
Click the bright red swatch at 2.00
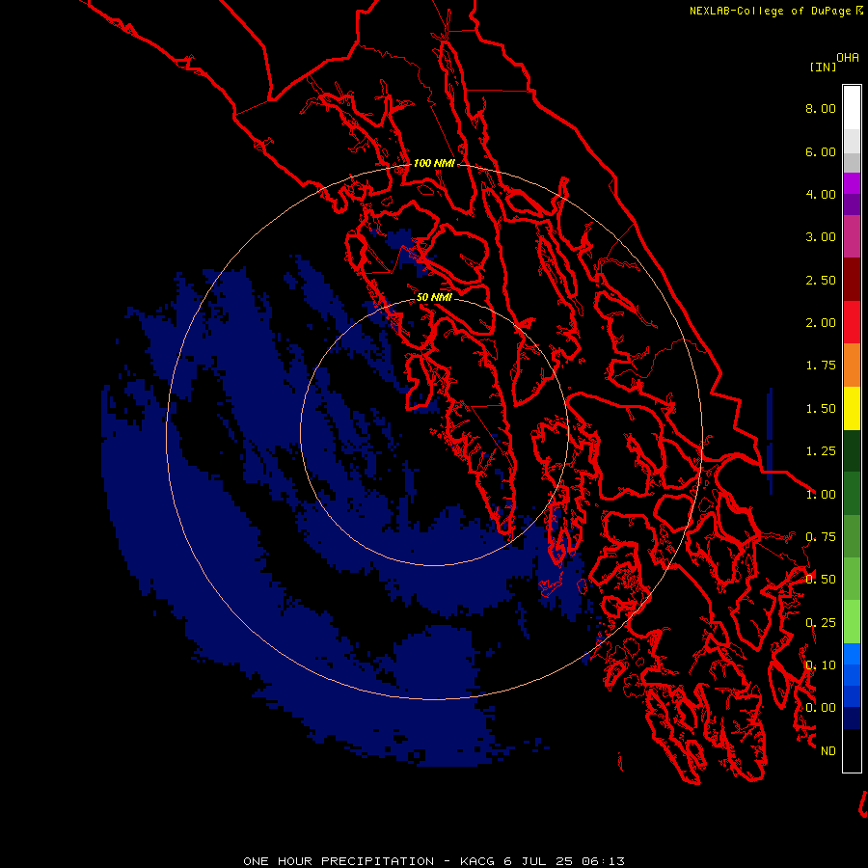tap(852, 322)
